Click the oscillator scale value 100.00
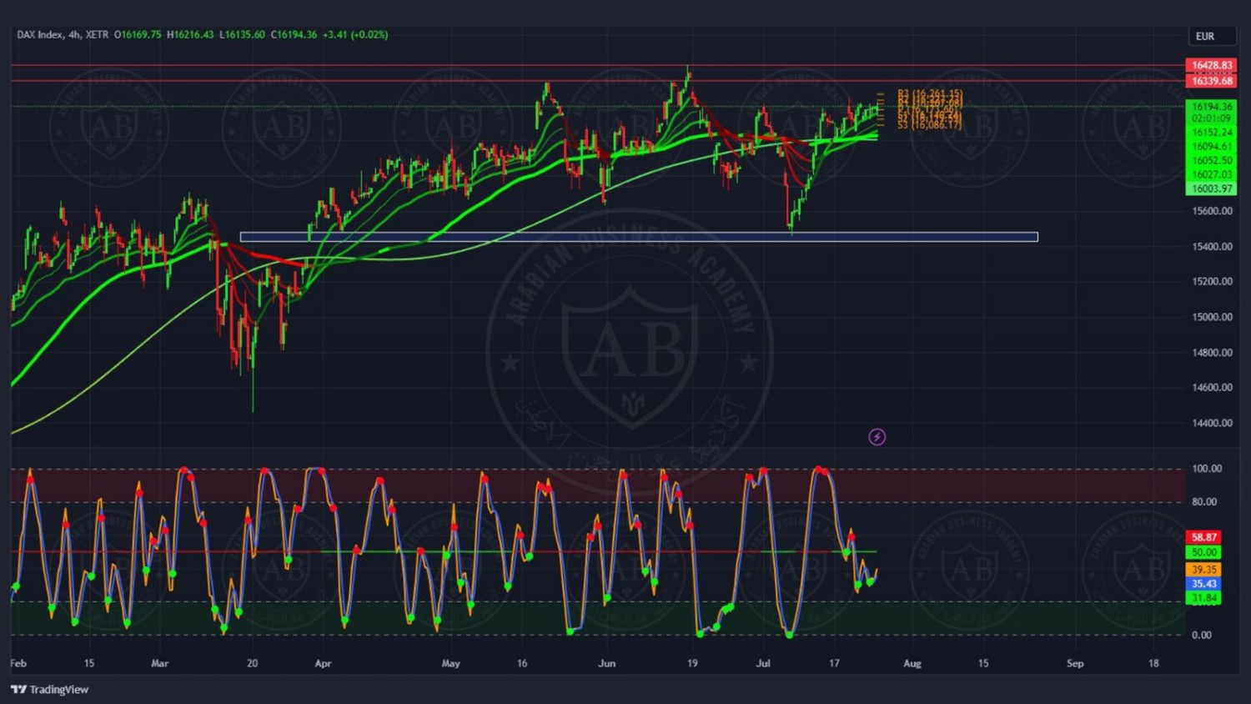1251x704 pixels. click(x=1207, y=469)
